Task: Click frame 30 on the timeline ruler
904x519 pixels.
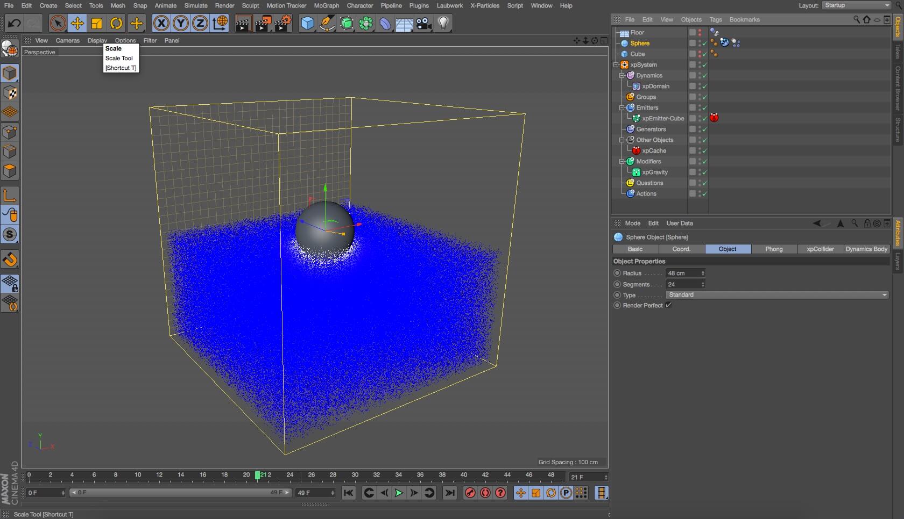Action: pyautogui.click(x=355, y=475)
